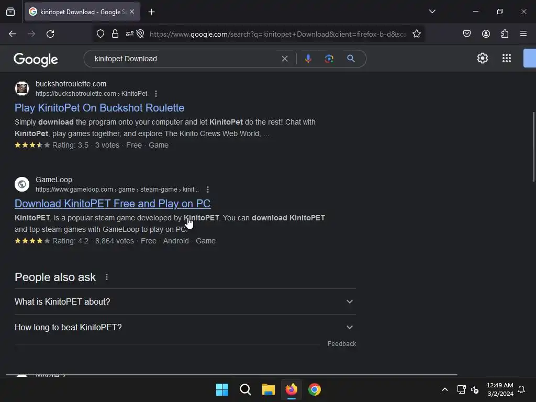Click the address bar URL field
This screenshot has height=402, width=536.
pos(278,34)
